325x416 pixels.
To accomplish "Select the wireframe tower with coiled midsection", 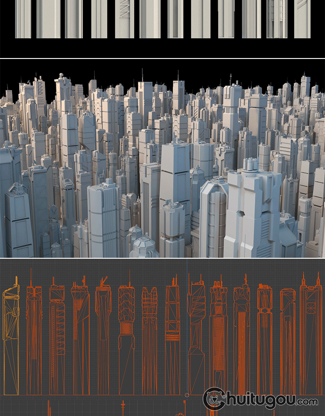I will tap(126, 338).
